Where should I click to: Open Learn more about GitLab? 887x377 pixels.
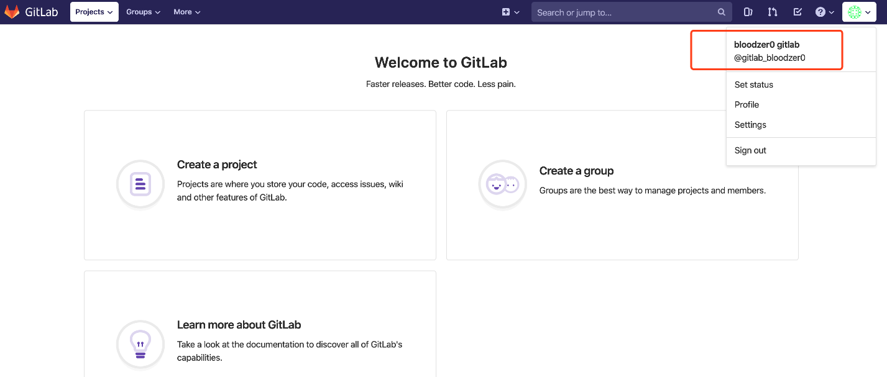click(239, 325)
